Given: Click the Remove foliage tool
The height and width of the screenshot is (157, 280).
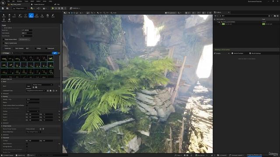Looking at the screenshot, I should (x=4, y=20).
